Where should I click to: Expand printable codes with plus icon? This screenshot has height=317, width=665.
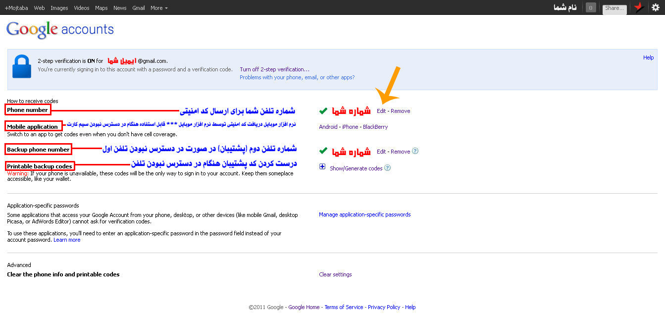(322, 167)
